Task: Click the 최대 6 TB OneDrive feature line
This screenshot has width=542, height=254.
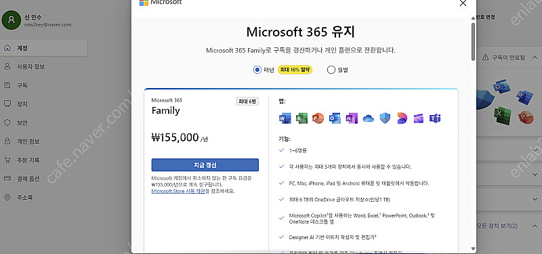Action: click(x=339, y=199)
